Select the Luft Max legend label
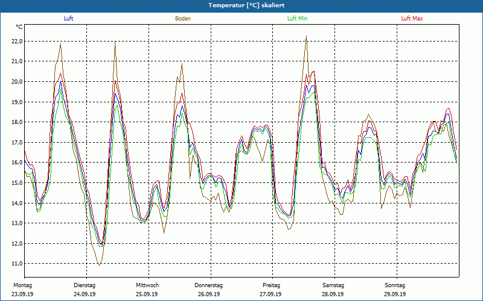The width and height of the screenshot is (483, 301). click(x=412, y=19)
